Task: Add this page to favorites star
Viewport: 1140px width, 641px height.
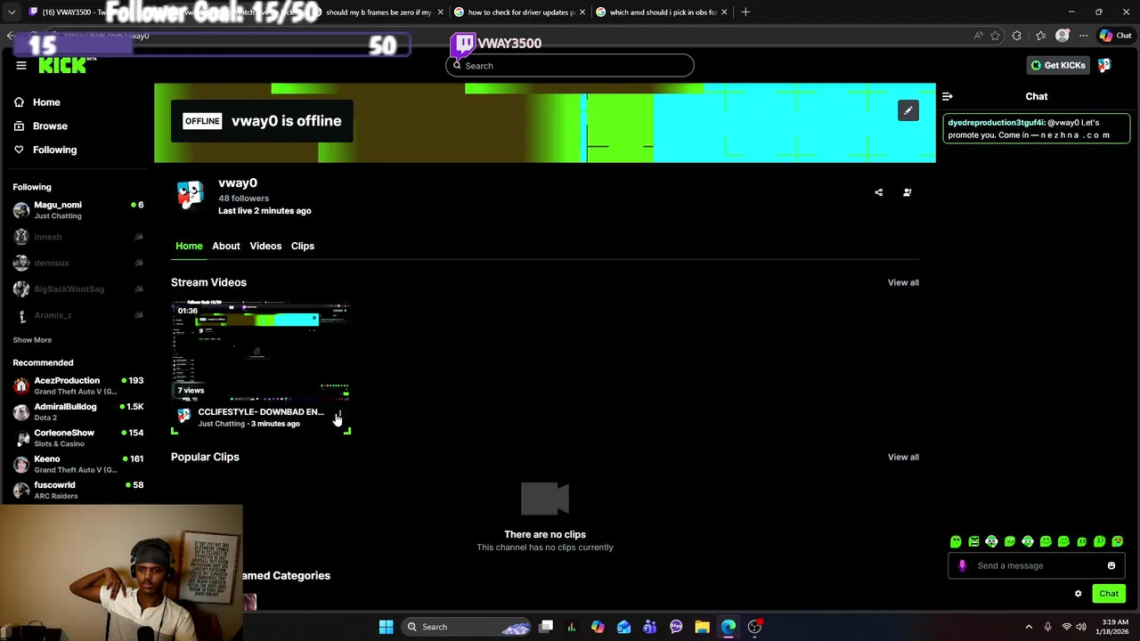Action: tap(995, 36)
